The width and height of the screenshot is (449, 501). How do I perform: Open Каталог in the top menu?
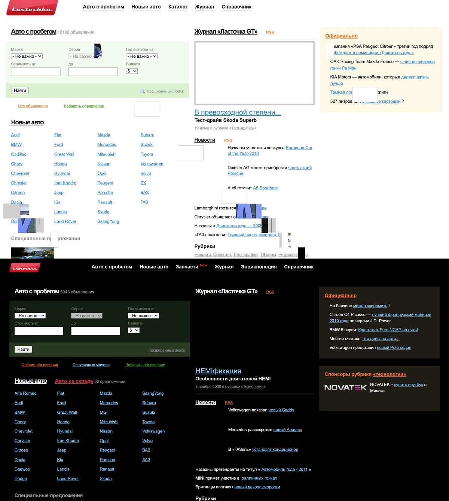click(178, 7)
